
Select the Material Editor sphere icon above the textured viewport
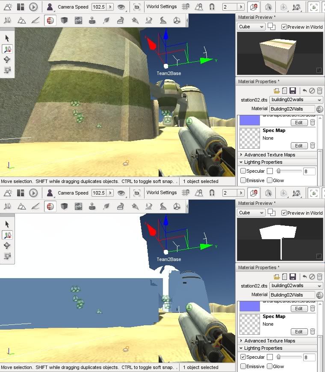[50, 20]
